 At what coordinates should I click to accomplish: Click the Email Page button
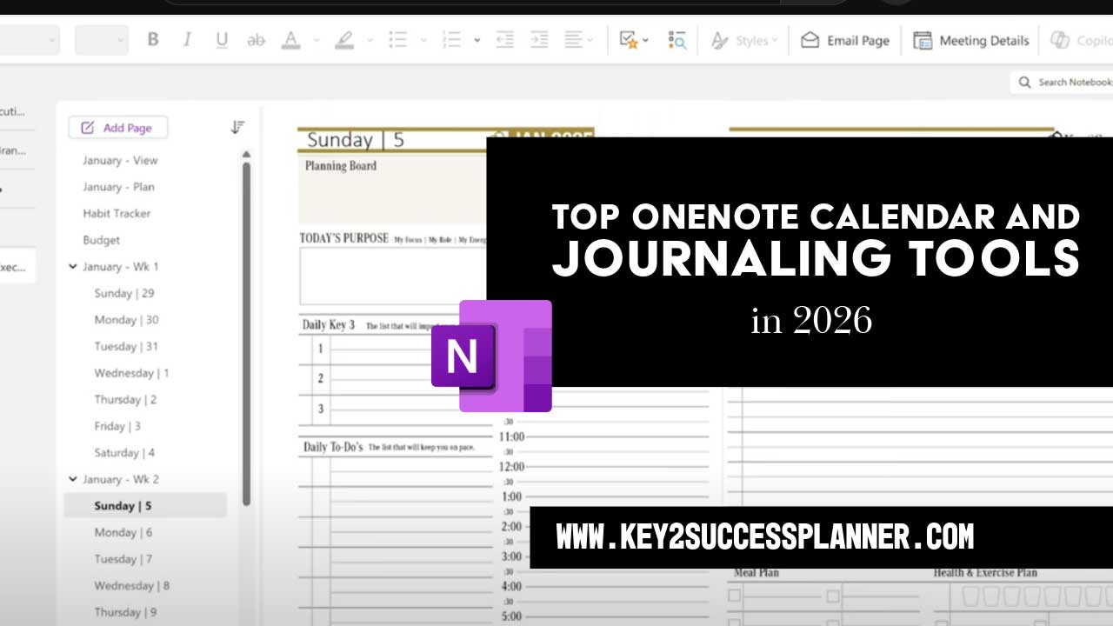coord(845,40)
